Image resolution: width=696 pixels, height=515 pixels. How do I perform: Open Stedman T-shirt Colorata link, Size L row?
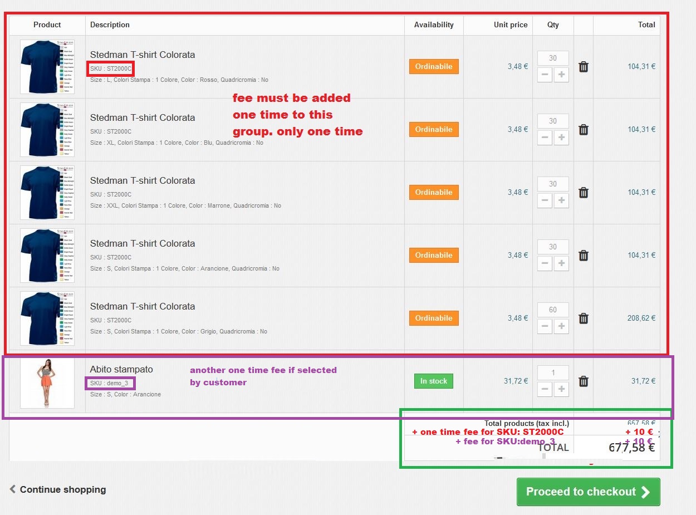pos(143,55)
